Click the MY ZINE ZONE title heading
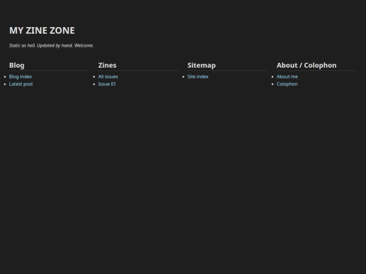 (42, 30)
